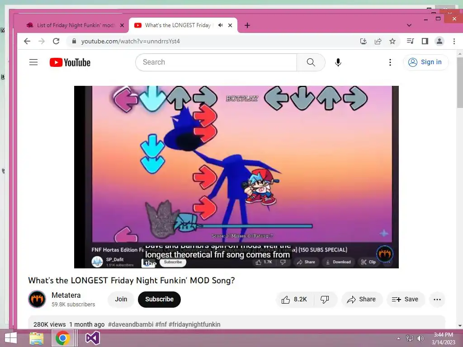Click the page vertical scrollbar thumb
463x347 pixels.
point(460,83)
